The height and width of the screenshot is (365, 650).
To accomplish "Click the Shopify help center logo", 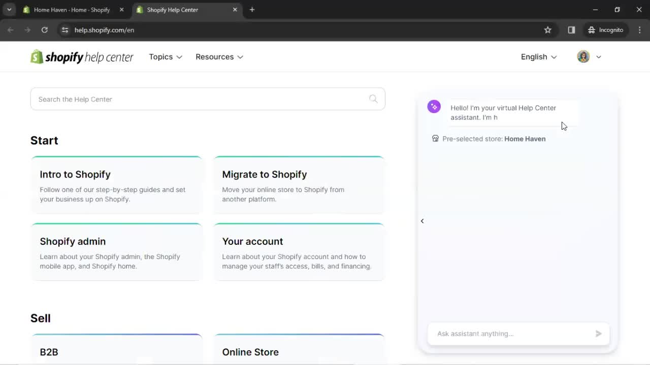I will point(82,57).
